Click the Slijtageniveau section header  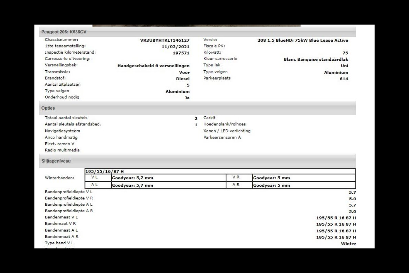pos(56,161)
